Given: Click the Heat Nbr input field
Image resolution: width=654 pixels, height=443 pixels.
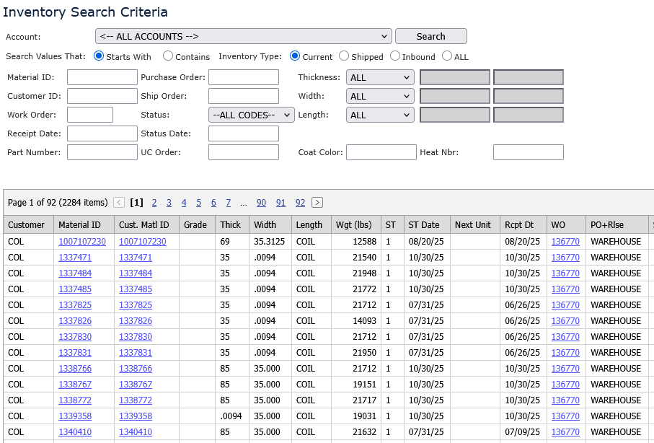Looking at the screenshot, I should coord(527,152).
